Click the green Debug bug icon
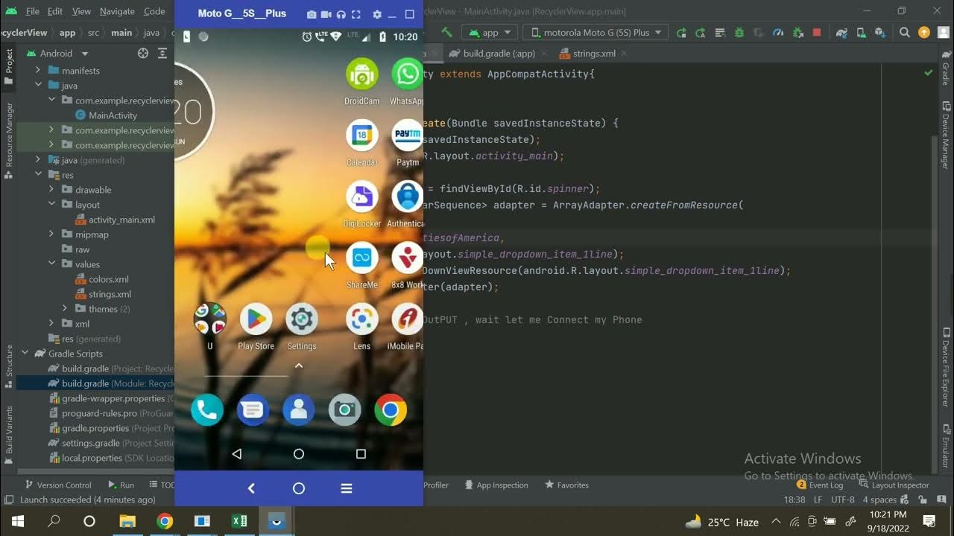954x536 pixels. click(x=739, y=33)
